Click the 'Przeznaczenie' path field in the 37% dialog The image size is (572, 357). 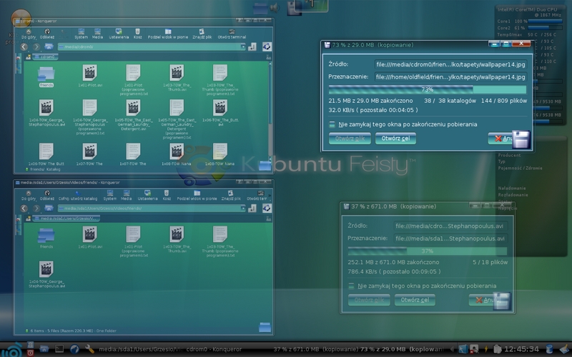pyautogui.click(x=450, y=238)
